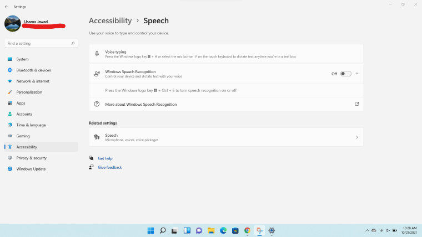Open the Windows Start menu
The image size is (422, 237).
point(150,230)
